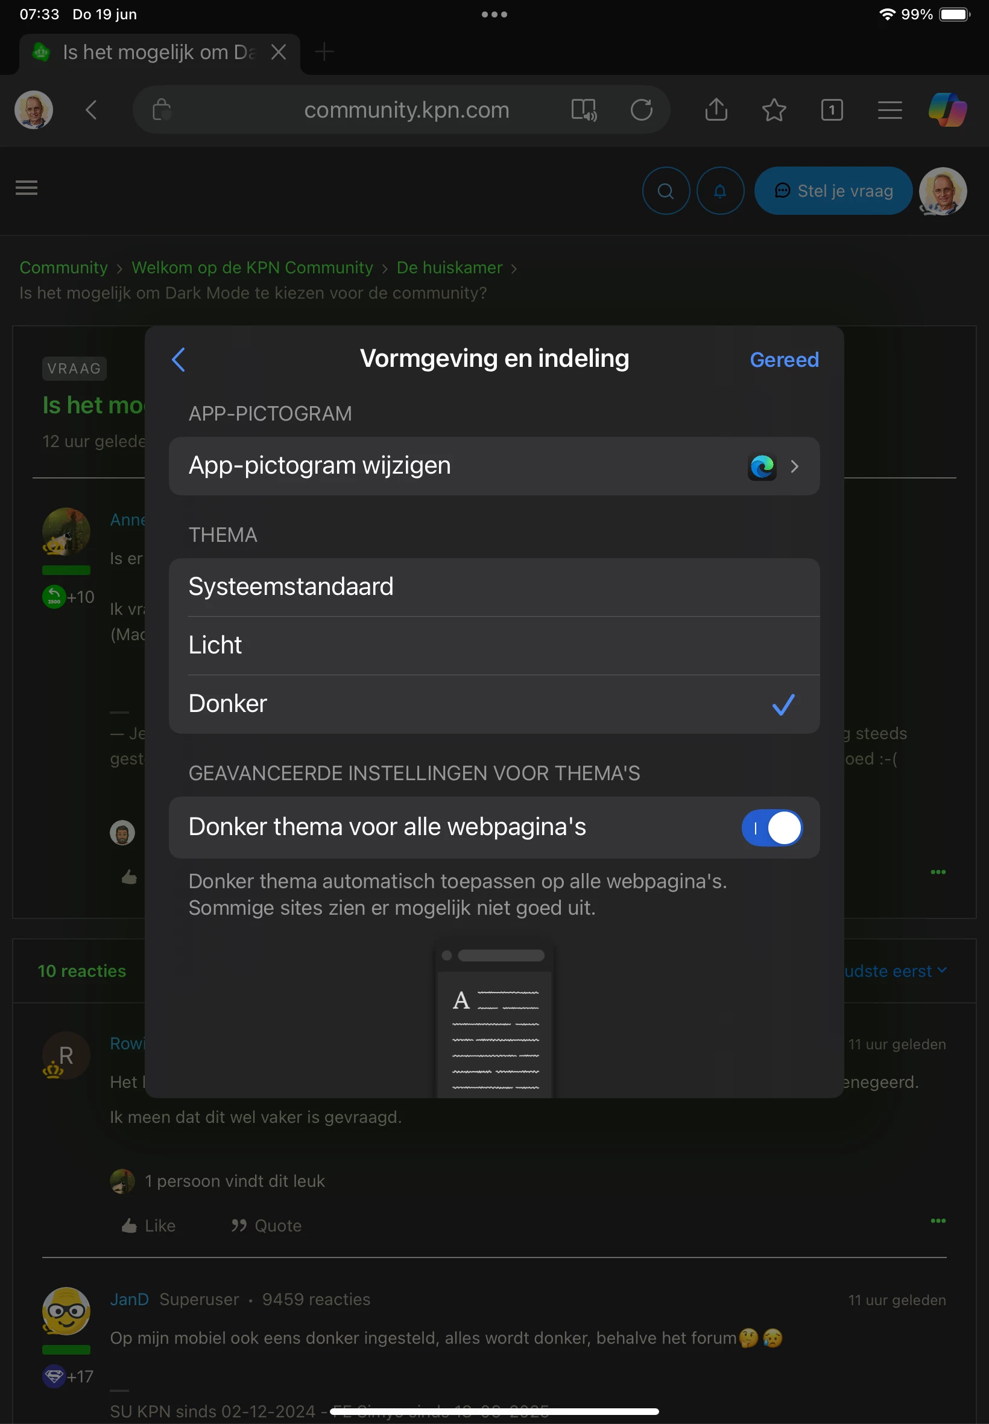This screenshot has width=989, height=1424.
Task: Select Licht theme option
Action: coord(494,646)
